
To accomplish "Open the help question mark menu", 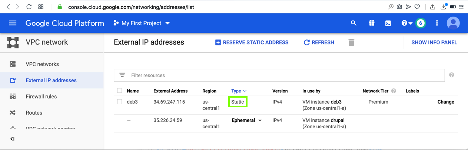I will [x=406, y=23].
